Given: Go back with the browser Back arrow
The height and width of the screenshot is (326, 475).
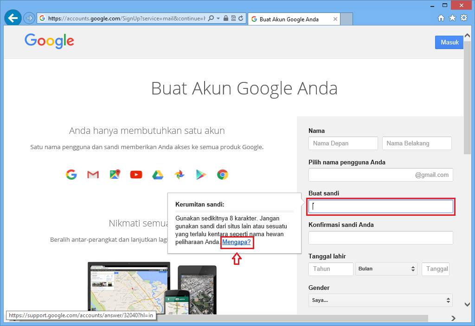Looking at the screenshot, I should click(13, 18).
